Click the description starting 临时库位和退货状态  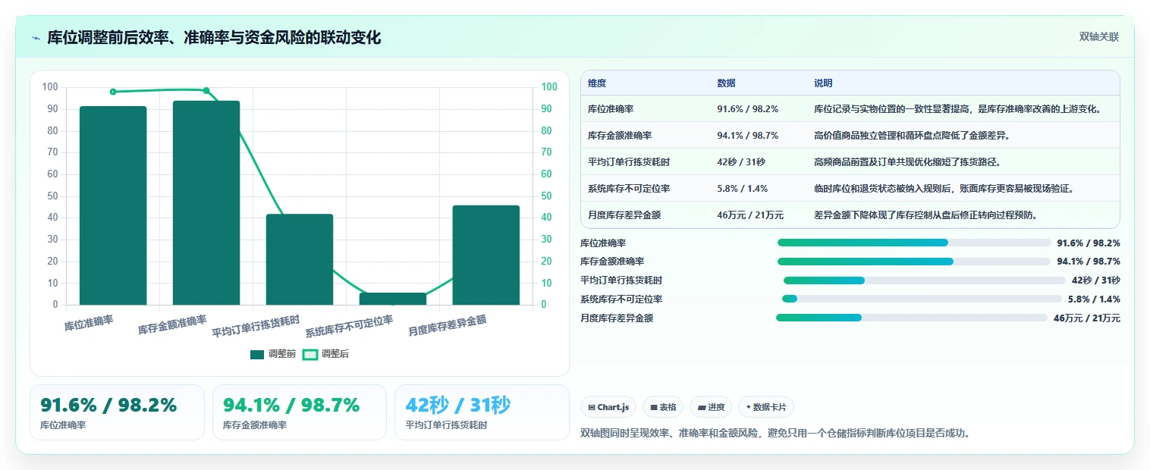tap(944, 189)
